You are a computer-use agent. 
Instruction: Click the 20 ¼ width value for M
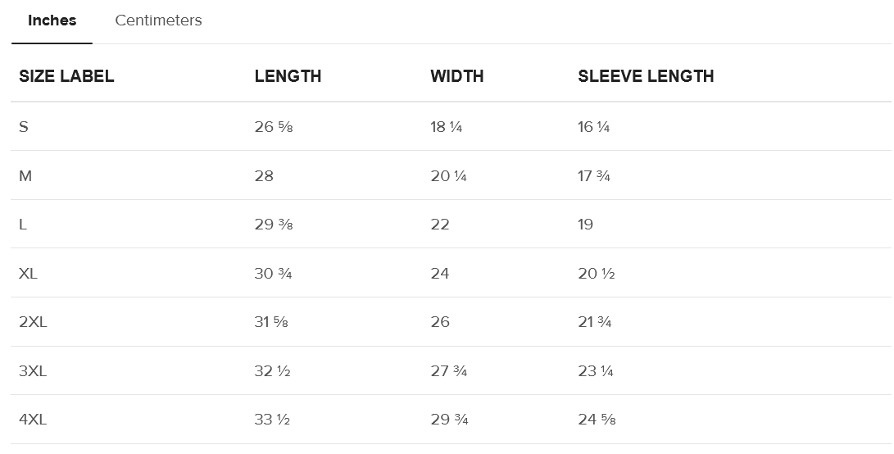coord(448,176)
